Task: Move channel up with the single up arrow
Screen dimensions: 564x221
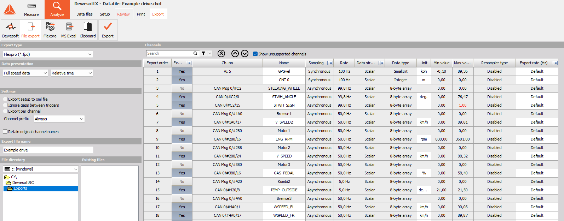Action: [x=235, y=53]
